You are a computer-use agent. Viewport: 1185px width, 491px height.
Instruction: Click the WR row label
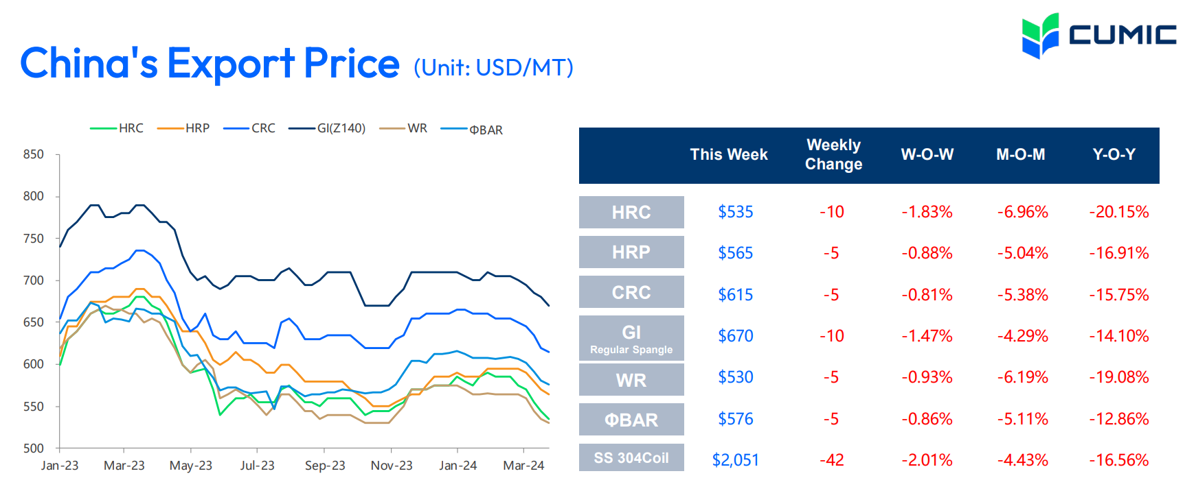click(x=631, y=380)
